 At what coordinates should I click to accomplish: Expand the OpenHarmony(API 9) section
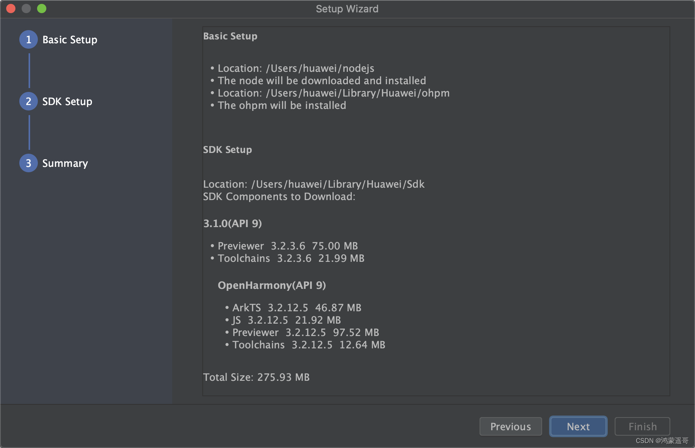tap(272, 285)
